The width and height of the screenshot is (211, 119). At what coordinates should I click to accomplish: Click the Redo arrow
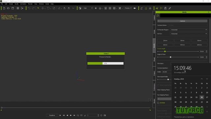[x=33, y=8]
